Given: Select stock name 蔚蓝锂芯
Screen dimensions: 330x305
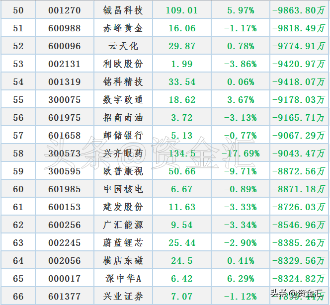Looking at the screenshot, I should [123, 243].
